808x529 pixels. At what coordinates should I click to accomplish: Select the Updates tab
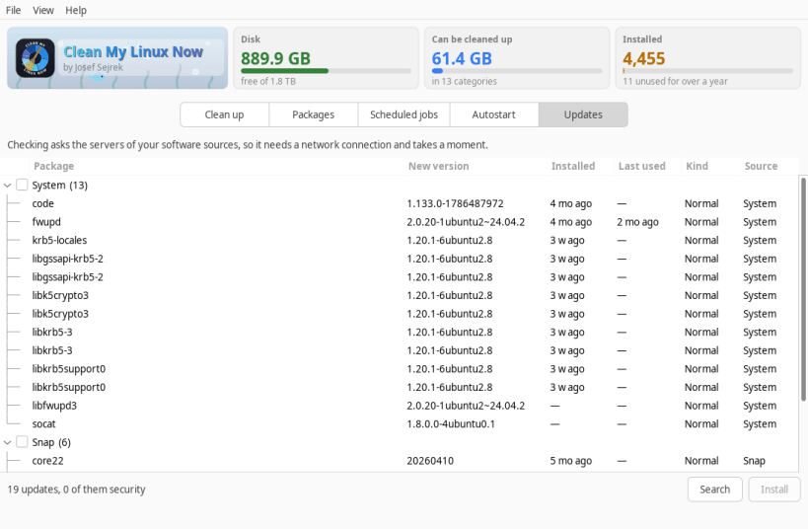coord(583,114)
